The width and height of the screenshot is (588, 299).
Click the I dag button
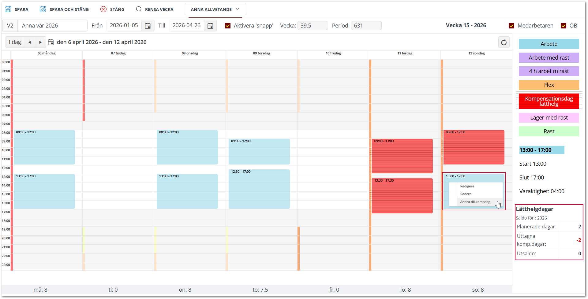[x=15, y=42]
